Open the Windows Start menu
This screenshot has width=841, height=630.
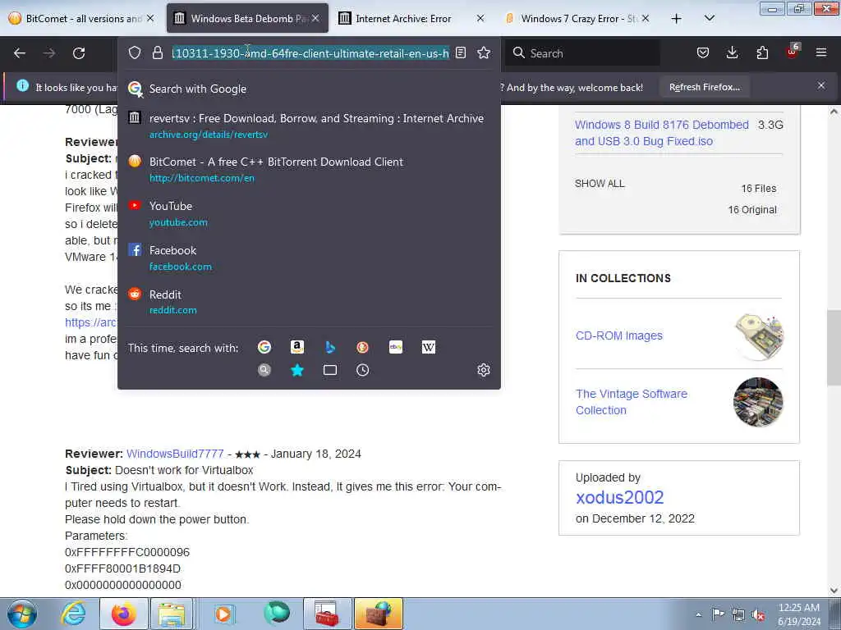(22, 614)
